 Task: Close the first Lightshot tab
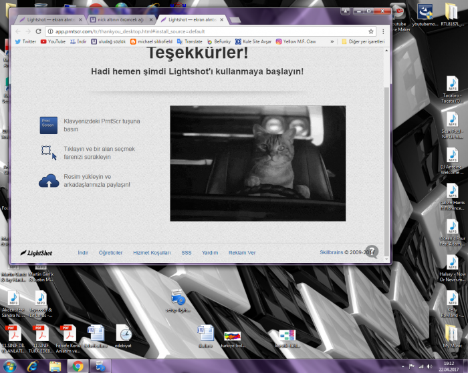point(80,19)
